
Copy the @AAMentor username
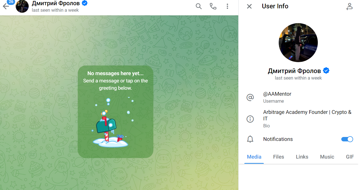point(277,94)
